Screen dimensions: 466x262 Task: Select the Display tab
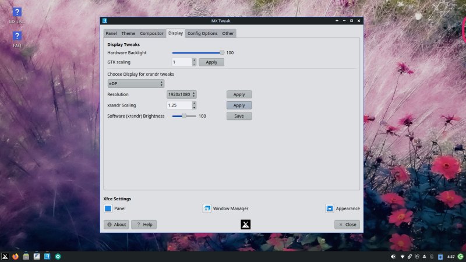click(x=176, y=33)
